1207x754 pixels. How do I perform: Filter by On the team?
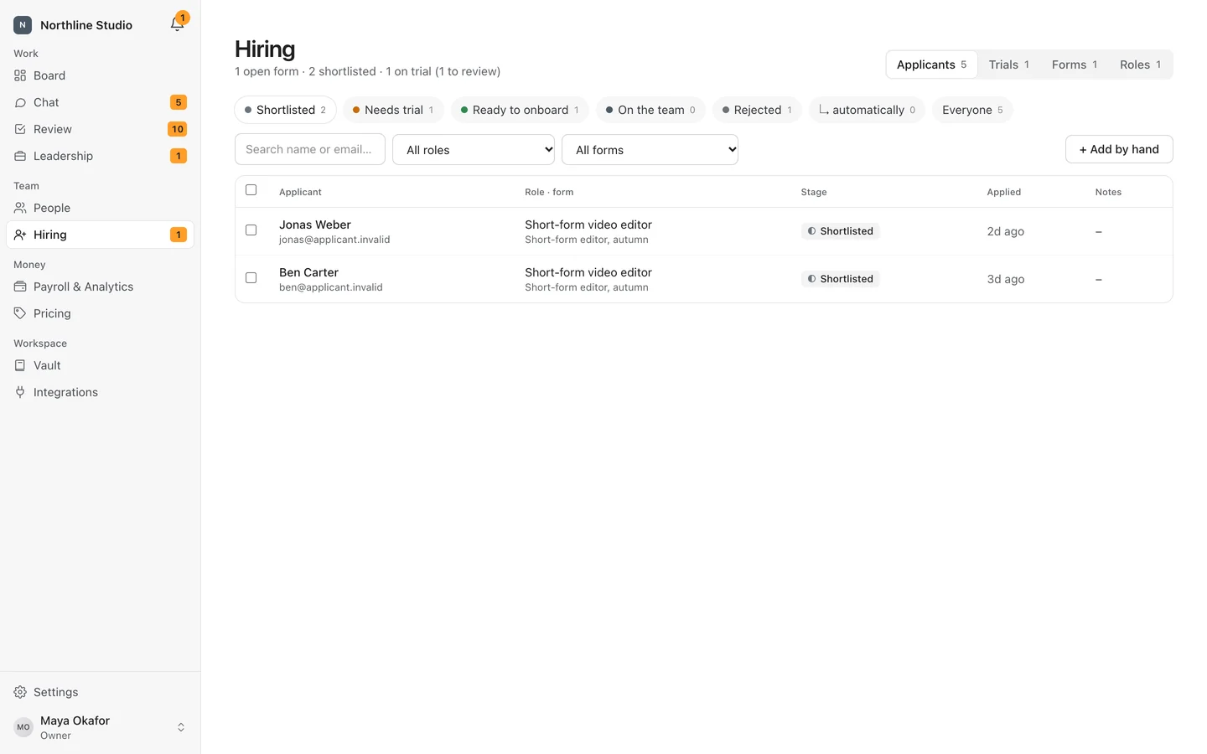click(x=650, y=110)
